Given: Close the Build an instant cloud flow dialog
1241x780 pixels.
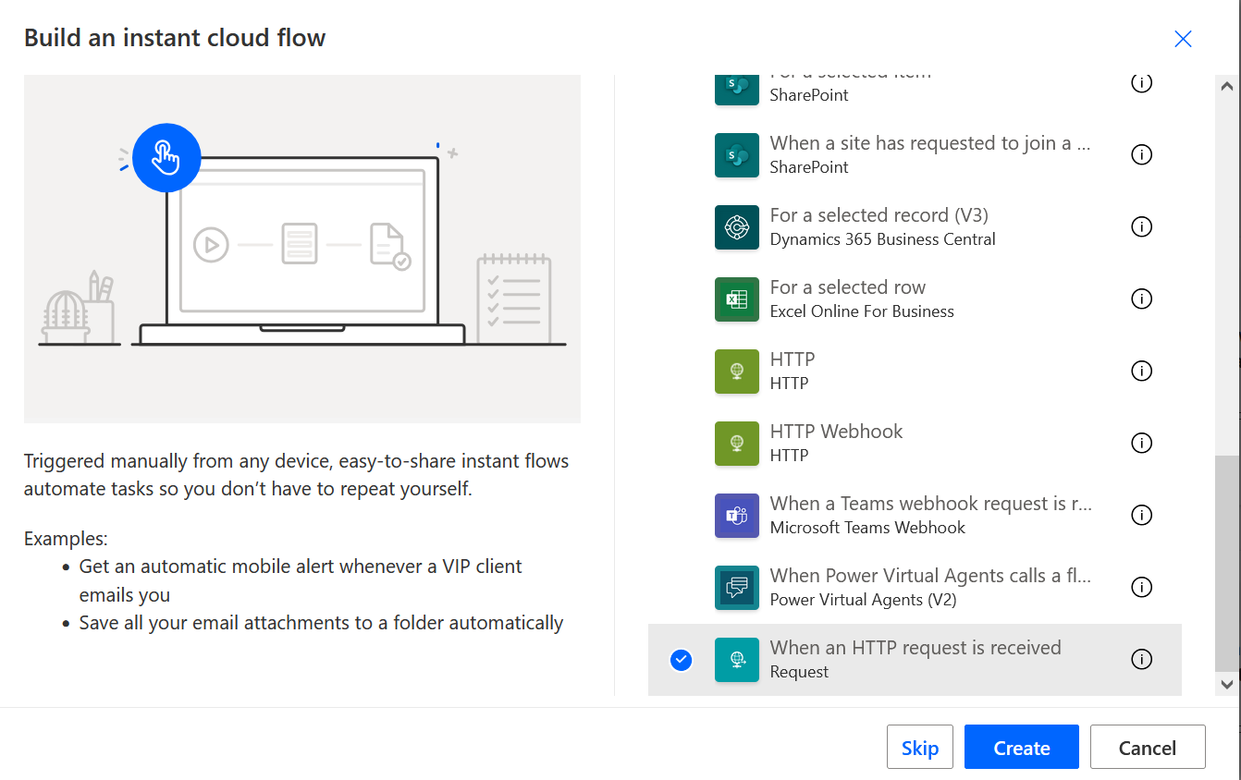Looking at the screenshot, I should [x=1182, y=39].
